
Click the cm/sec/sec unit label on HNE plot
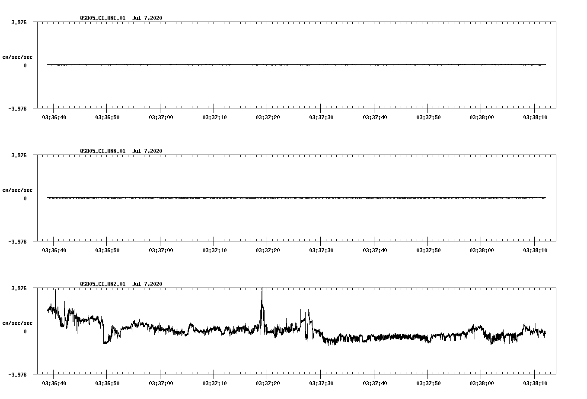[17, 57]
